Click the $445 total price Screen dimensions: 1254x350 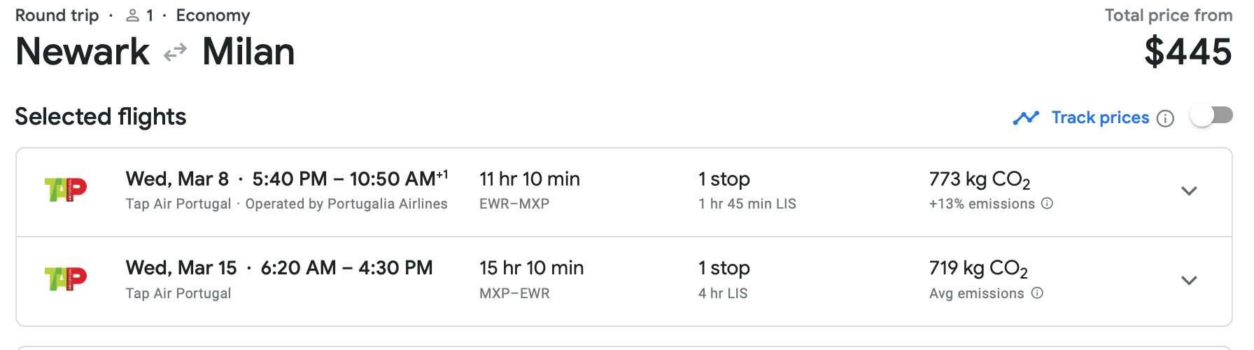click(1188, 52)
